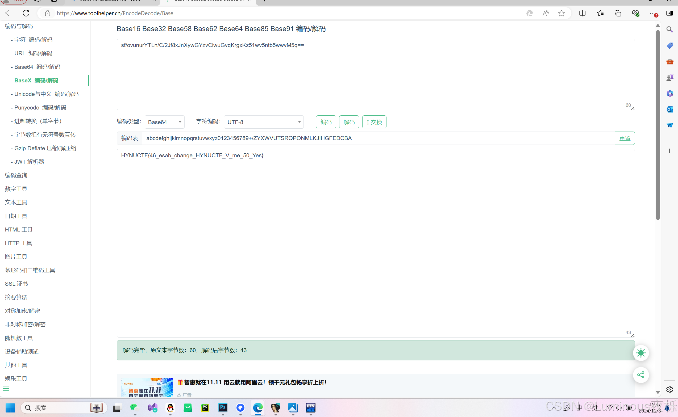This screenshot has height=417, width=678.
Task: Open Outlook in the Edge sidebar
Action: pos(669,109)
